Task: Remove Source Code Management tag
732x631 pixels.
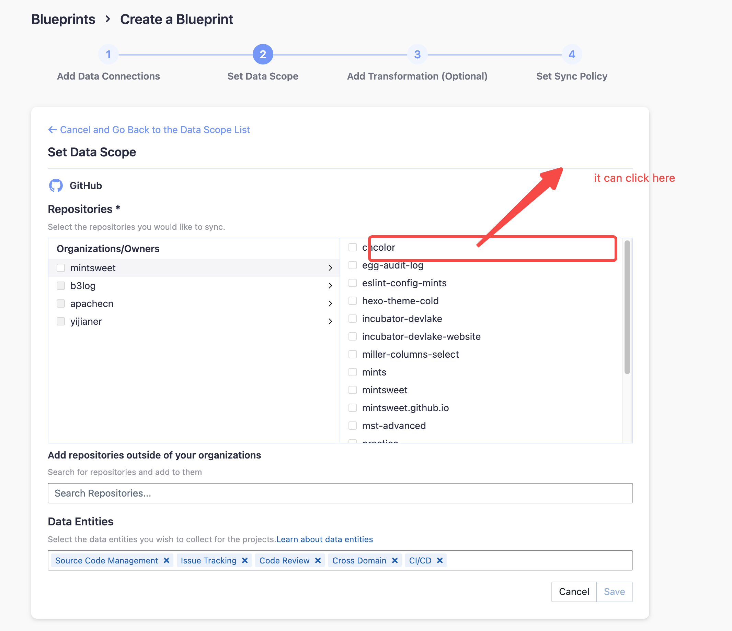Action: coord(167,560)
